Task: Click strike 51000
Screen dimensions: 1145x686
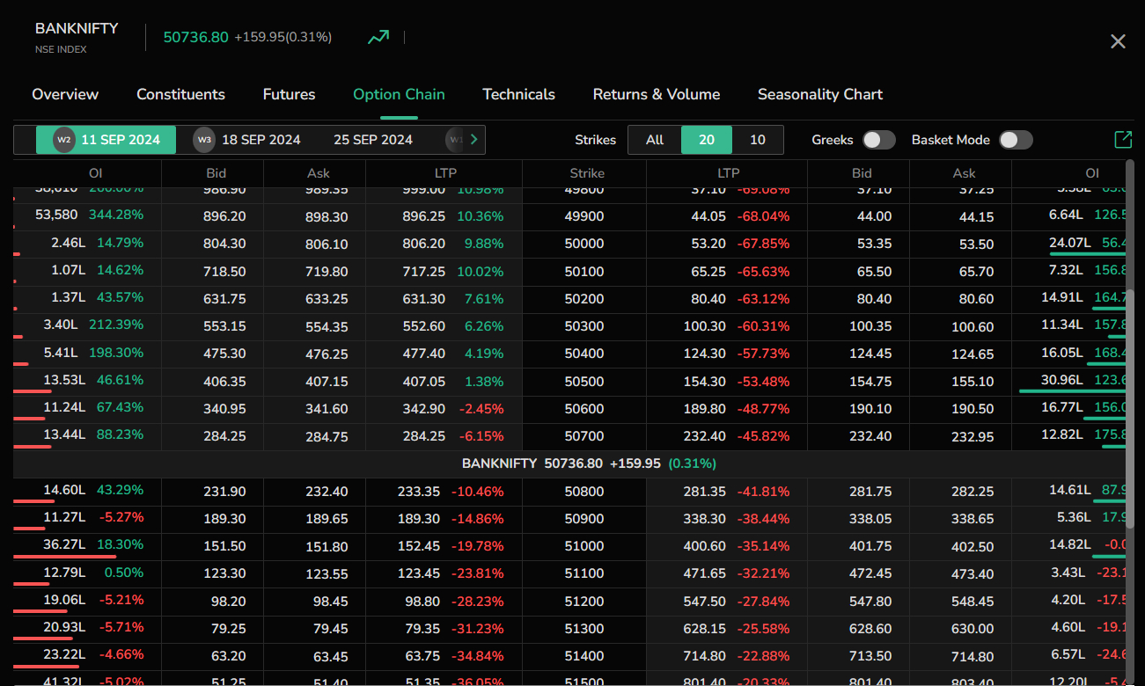Action: (x=584, y=546)
